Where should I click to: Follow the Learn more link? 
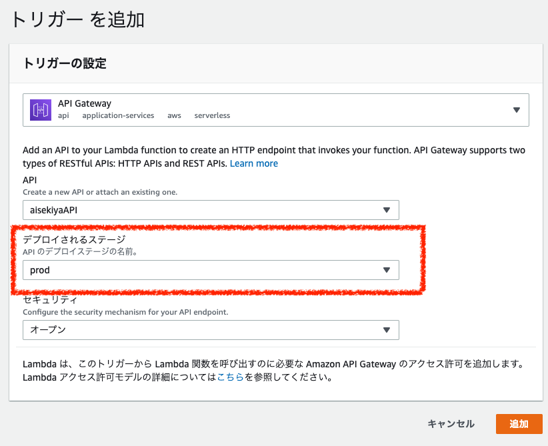coord(254,163)
